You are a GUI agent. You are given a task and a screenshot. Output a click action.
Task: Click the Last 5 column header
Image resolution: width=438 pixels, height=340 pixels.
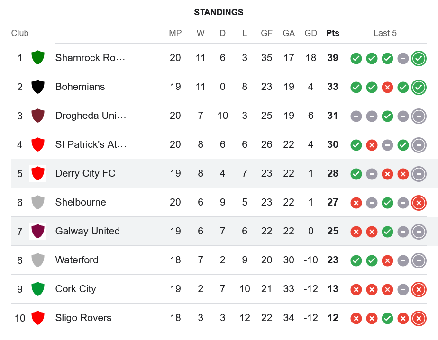(385, 33)
